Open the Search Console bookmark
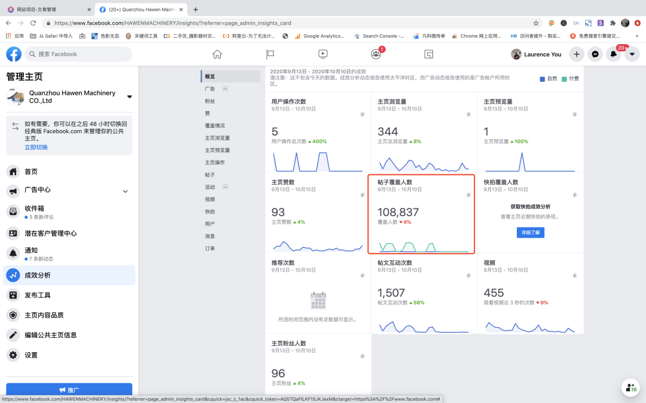The image size is (646, 403). (379, 36)
